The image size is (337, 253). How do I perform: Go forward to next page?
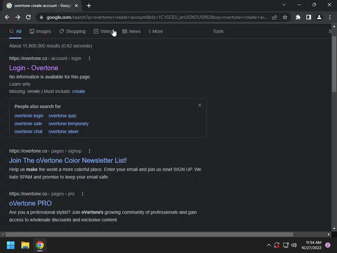point(18,17)
